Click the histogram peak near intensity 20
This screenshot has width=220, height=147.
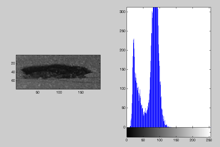point(134,83)
